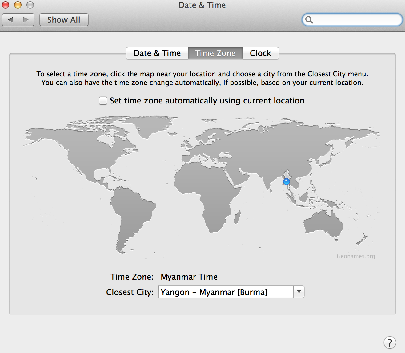Viewport: 405px width, 353px height.
Task: Switch to the Date & Time tab
Action: (157, 53)
